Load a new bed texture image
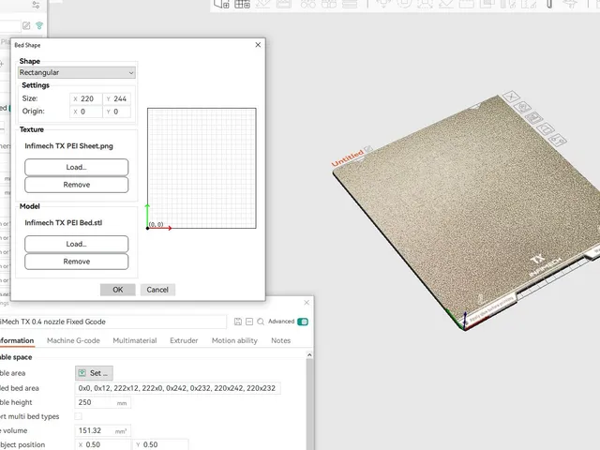Image resolution: width=600 pixels, height=450 pixels. (x=77, y=167)
